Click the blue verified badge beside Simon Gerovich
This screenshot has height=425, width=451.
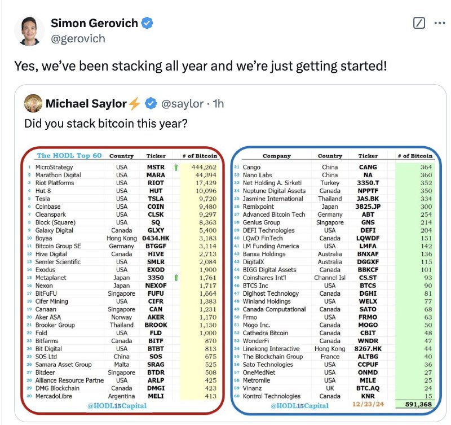(147, 23)
